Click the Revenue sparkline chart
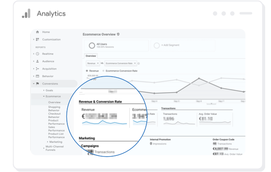Image resolution: width=271 pixels, height=172 pixels. 104,122
